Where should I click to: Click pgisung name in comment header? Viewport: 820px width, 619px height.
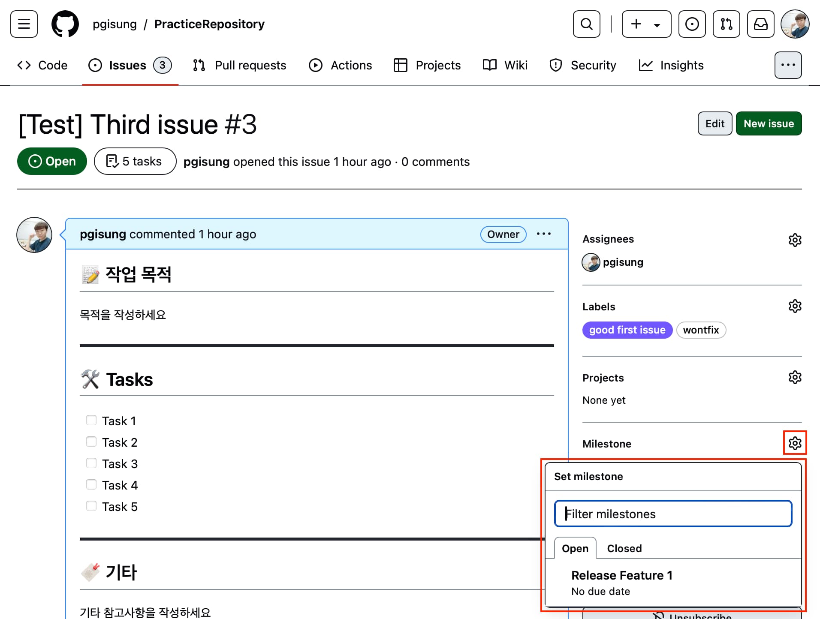[x=103, y=234]
